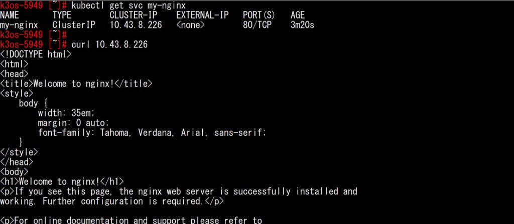Viewport: 514px width, 224px height.
Task: Click the my-nginx service name in the row
Action: [x=19, y=25]
